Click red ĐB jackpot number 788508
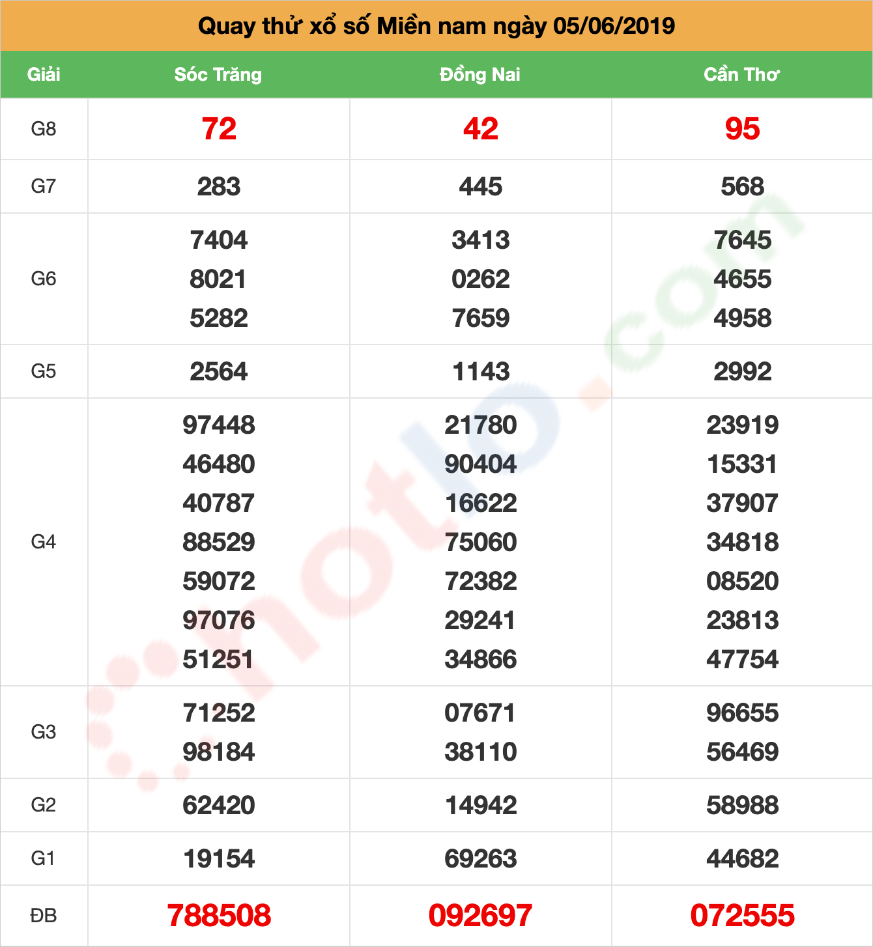The image size is (873, 947). (219, 916)
